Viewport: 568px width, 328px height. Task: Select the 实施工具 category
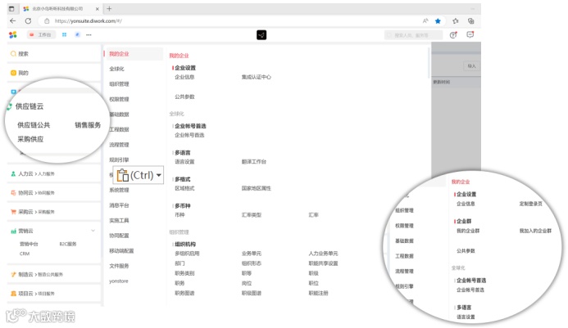(119, 220)
